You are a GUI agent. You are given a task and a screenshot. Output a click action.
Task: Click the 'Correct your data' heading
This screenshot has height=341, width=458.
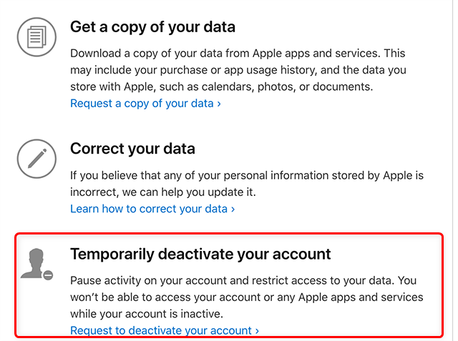[132, 149]
